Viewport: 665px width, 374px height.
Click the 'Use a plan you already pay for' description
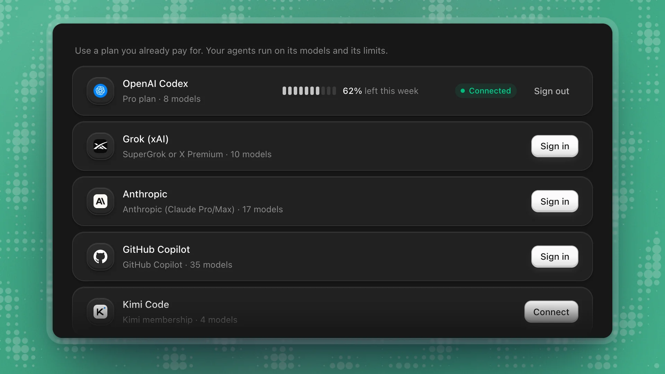pyautogui.click(x=231, y=51)
